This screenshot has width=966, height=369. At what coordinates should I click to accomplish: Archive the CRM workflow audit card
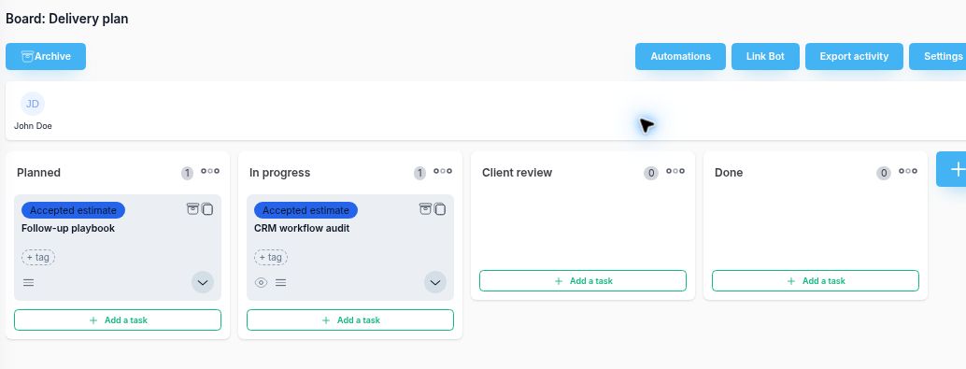(x=425, y=209)
